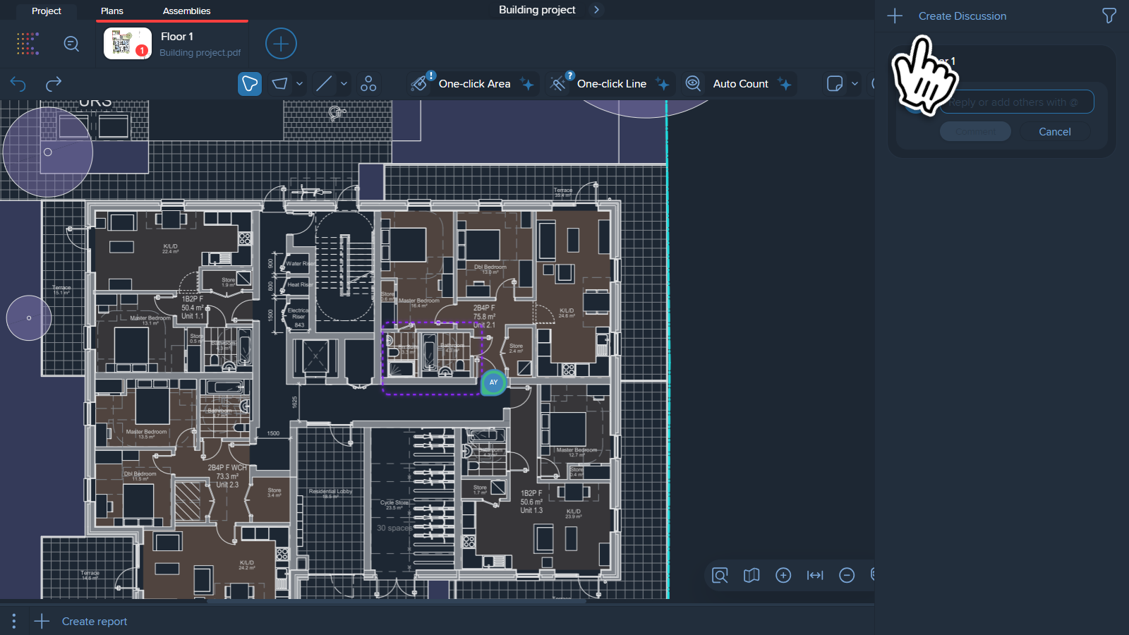
Task: Select the sticky note annotation tool
Action: point(835,84)
